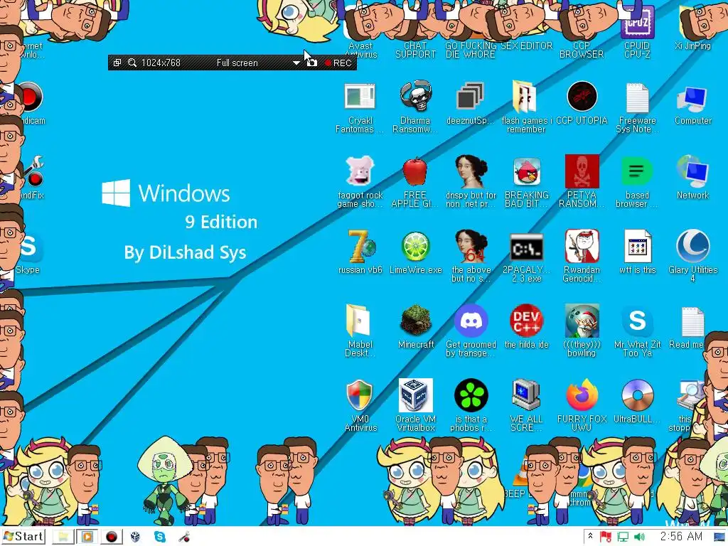Take a screenshot with the camera icon
This screenshot has height=546, width=728.
coord(312,63)
